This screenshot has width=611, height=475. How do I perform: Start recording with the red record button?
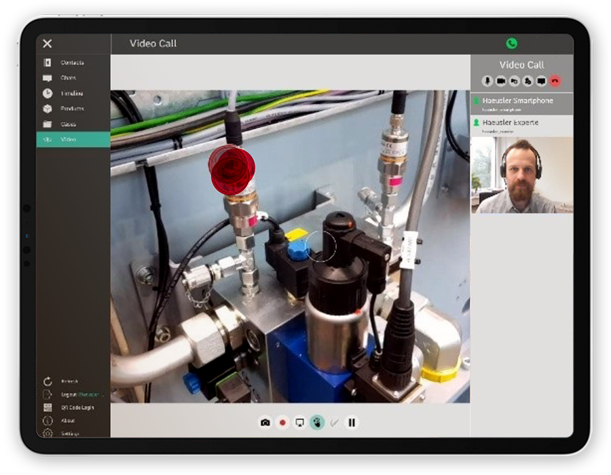click(283, 423)
